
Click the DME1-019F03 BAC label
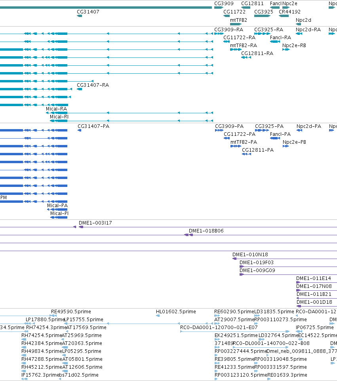pyautogui.click(x=257, y=263)
